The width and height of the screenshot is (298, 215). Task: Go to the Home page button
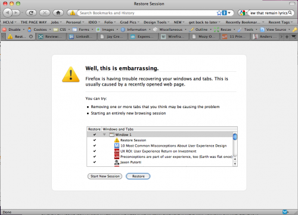(58, 13)
